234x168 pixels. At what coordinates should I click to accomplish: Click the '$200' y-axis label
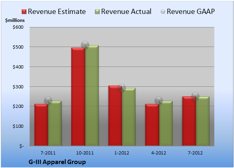click(x=18, y=106)
